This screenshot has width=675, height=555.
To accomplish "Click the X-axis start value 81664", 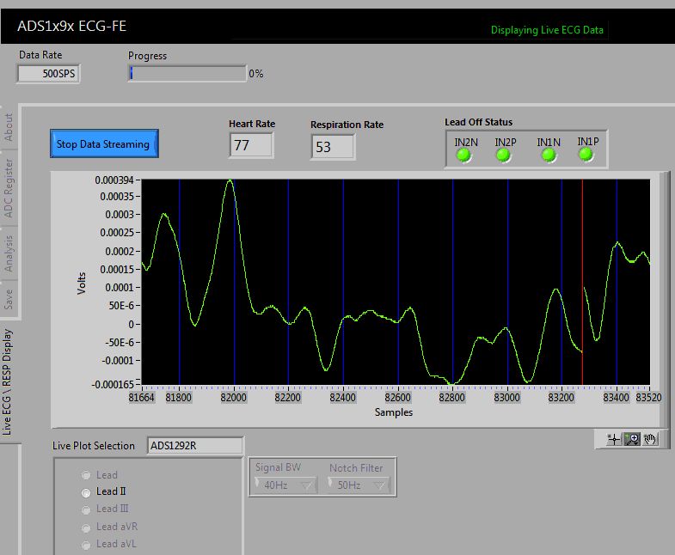I will tap(141, 398).
